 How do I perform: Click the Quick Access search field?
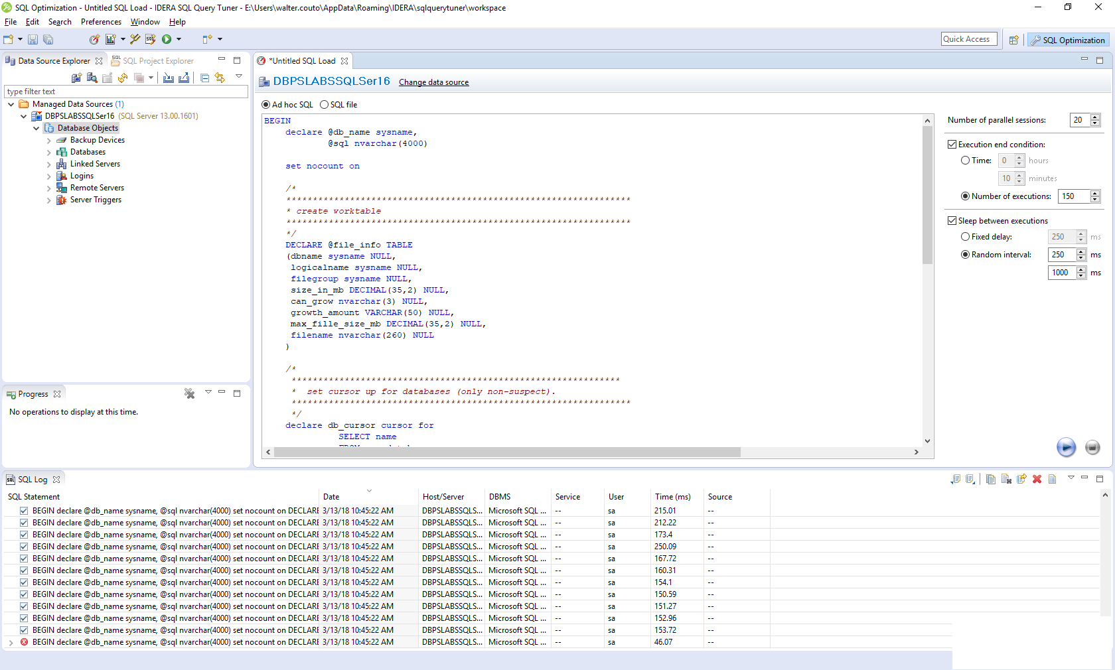click(x=969, y=39)
